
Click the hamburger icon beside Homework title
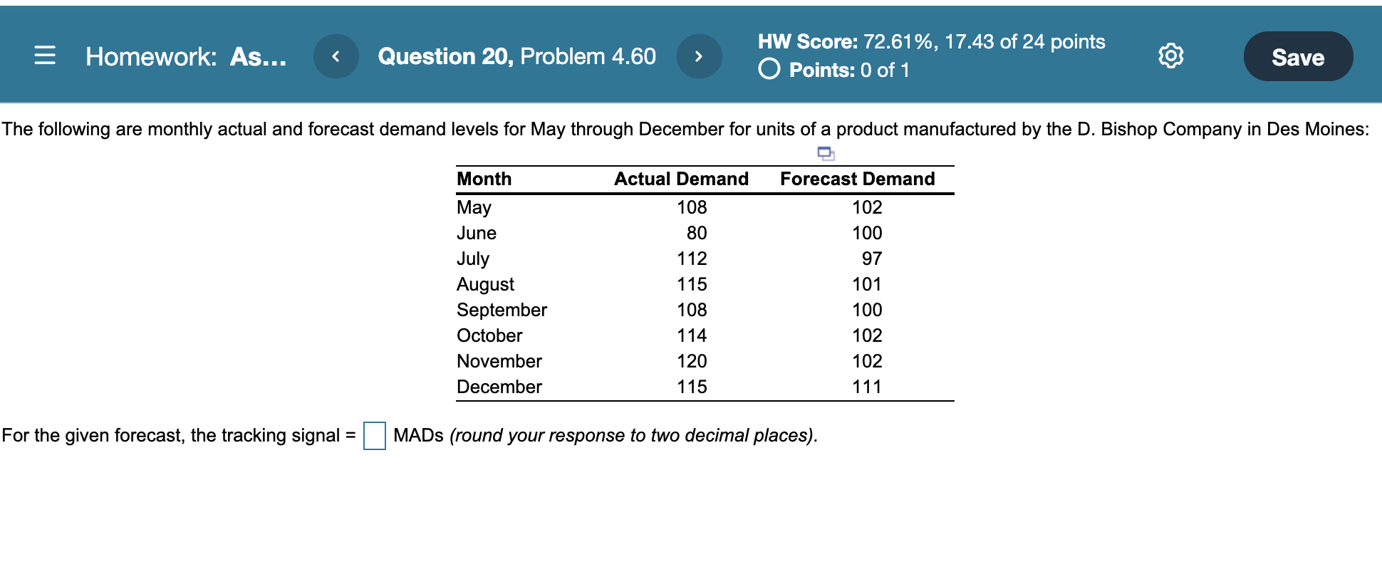click(x=44, y=56)
